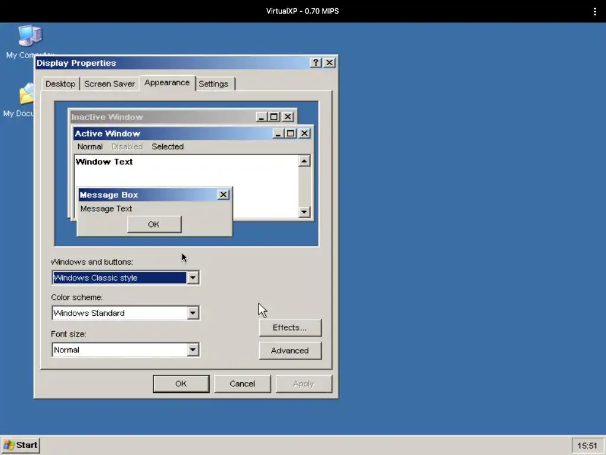Click close icon on Active Window preview

[305, 133]
